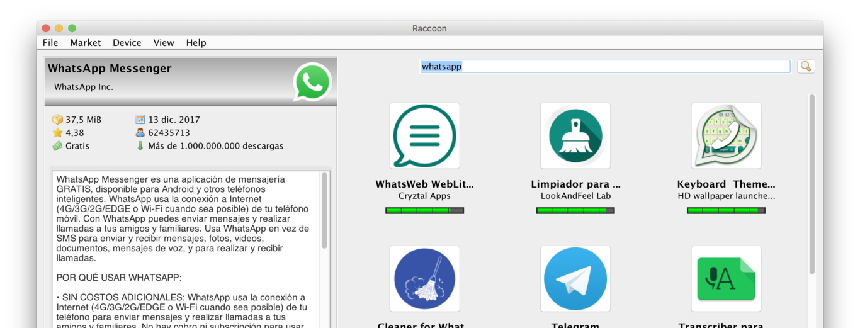
Task: Click the Limpiador para ... app title
Action: pyautogui.click(x=575, y=184)
